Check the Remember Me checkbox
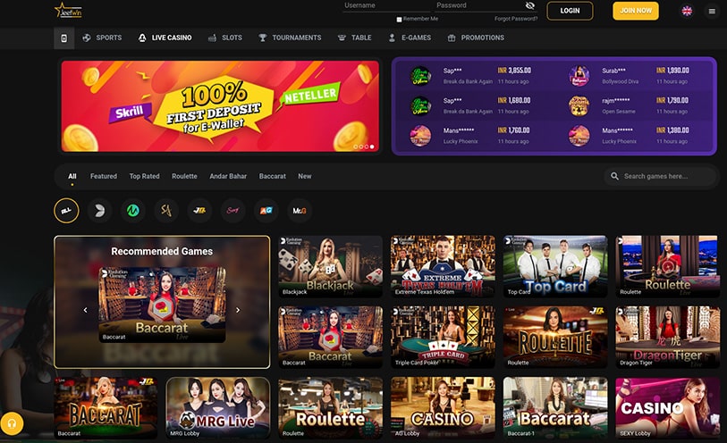 pos(399,20)
